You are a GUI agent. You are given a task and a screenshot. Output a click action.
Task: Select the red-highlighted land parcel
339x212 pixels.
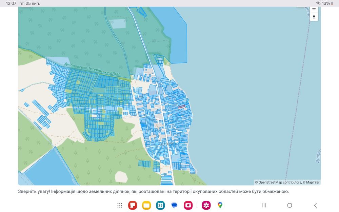[182, 107]
